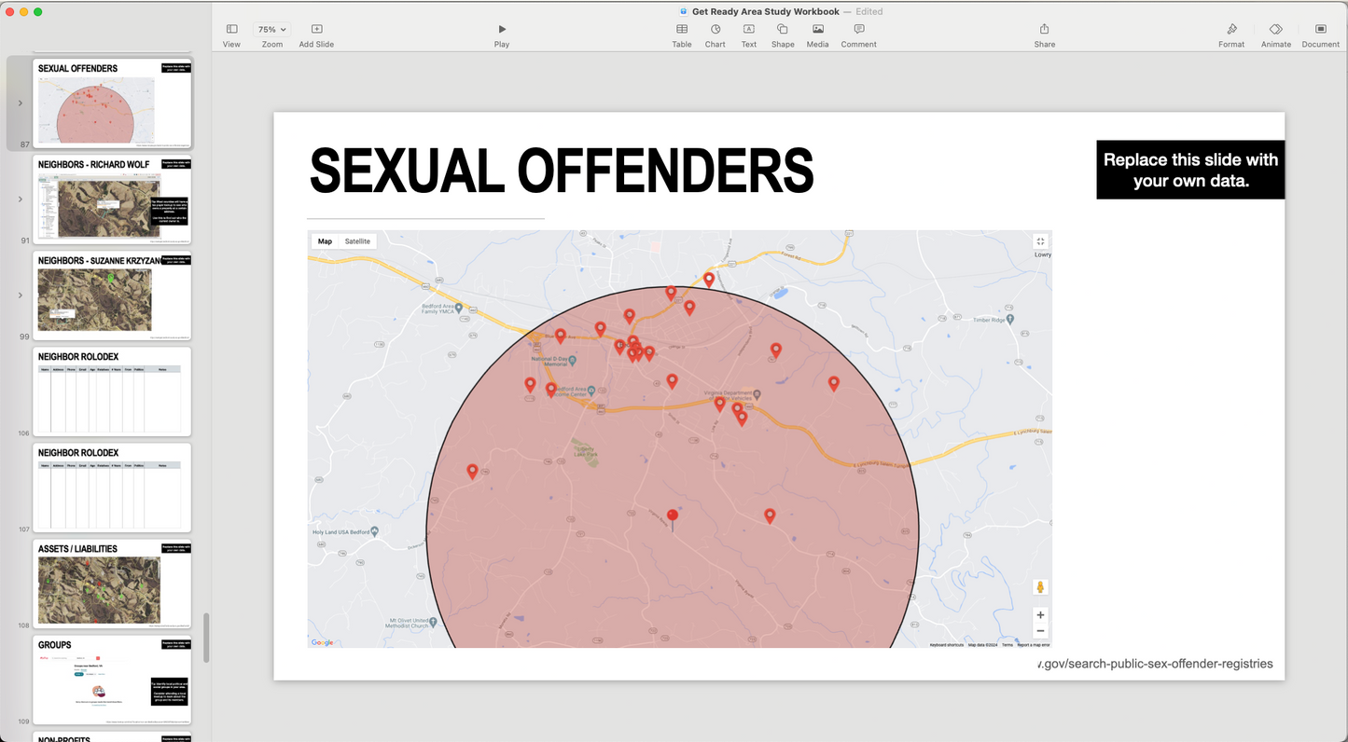Open map Keyboard shortcuts link

coord(946,645)
